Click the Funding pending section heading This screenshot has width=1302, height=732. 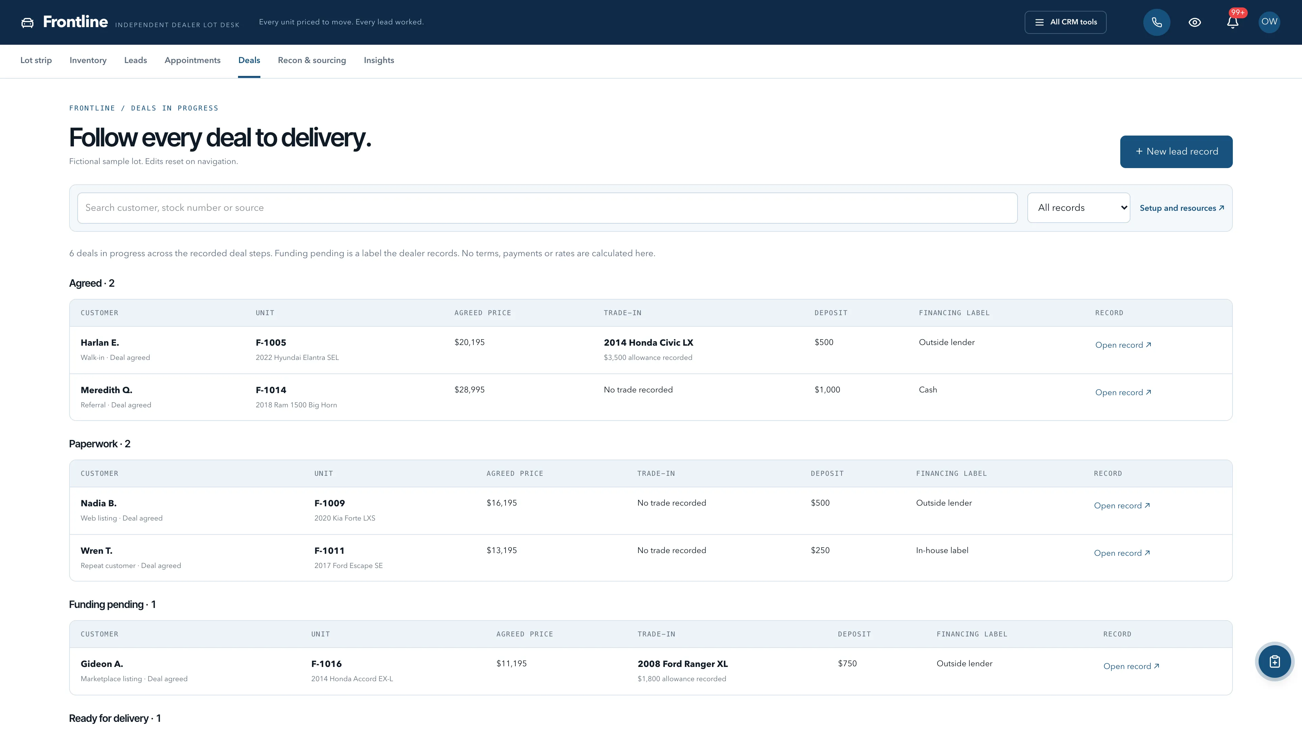tap(112, 605)
